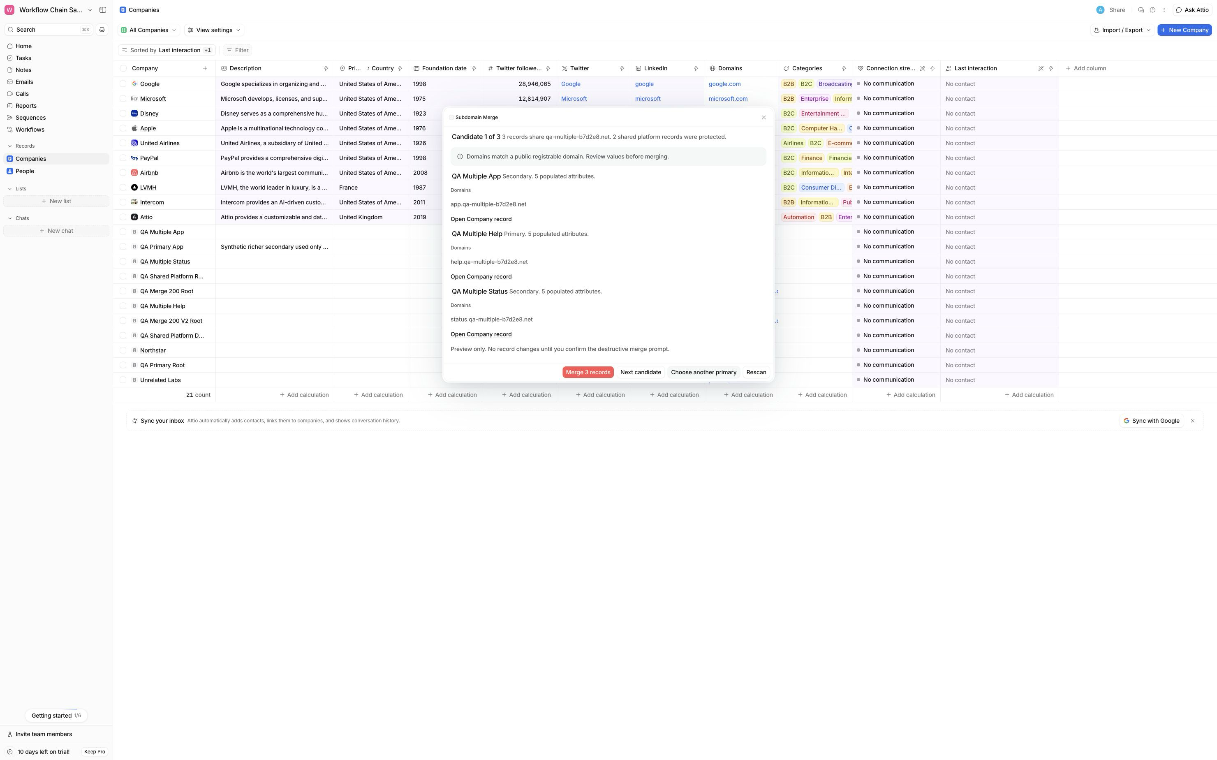
Task: Open the Sorted by Last interaction control
Action: click(x=167, y=50)
